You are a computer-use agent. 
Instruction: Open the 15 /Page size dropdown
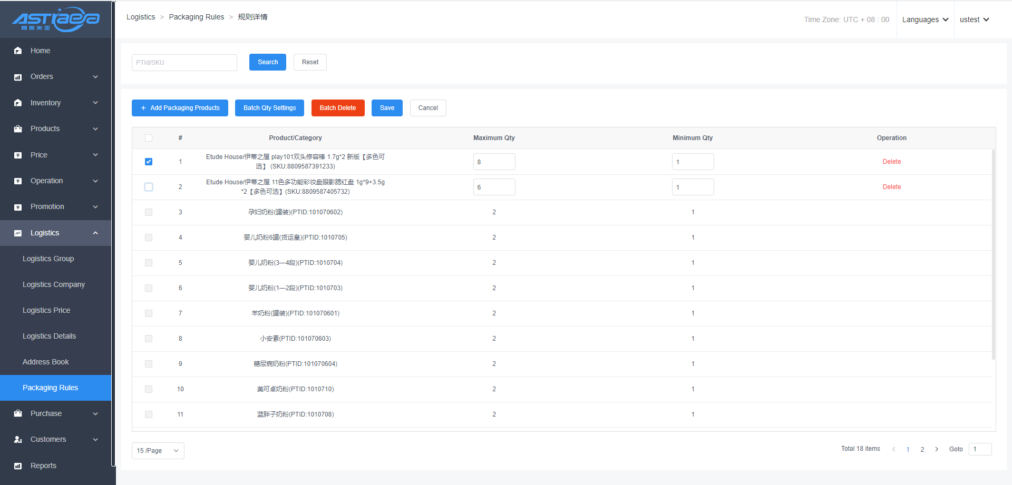158,451
